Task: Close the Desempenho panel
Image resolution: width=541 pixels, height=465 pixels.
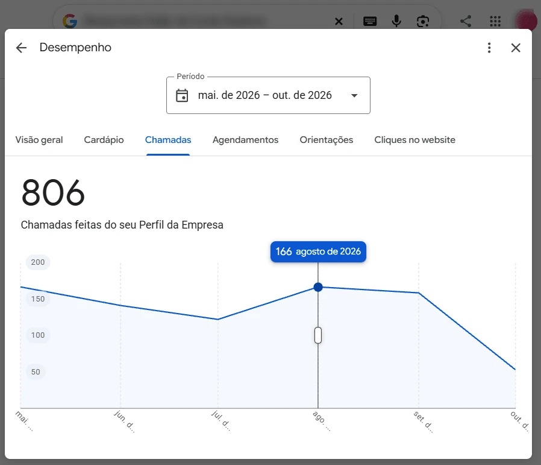Action: (516, 48)
